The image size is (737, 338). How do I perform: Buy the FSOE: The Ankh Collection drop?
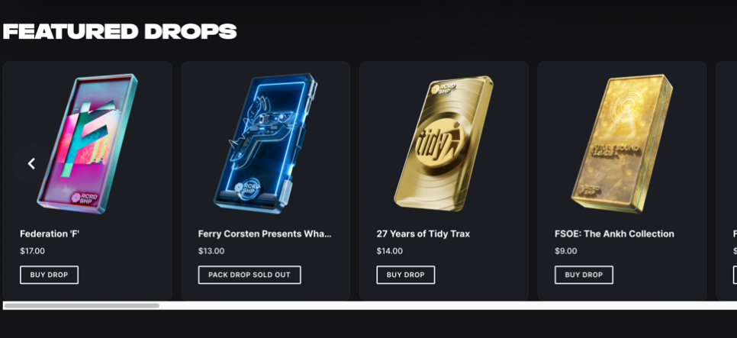click(584, 275)
